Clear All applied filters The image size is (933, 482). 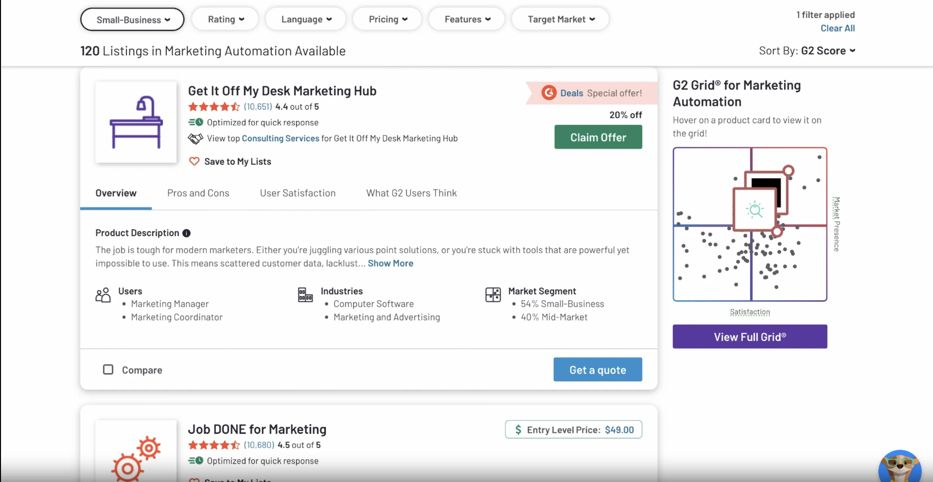point(837,28)
